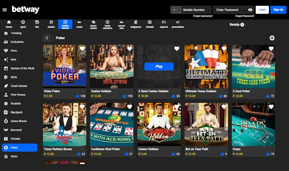289x171 pixels.
Task: Open the live betting section
Action: (x=37, y=24)
